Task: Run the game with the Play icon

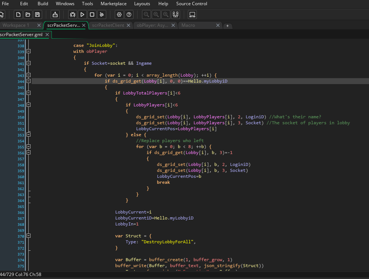Action: tap(82, 15)
